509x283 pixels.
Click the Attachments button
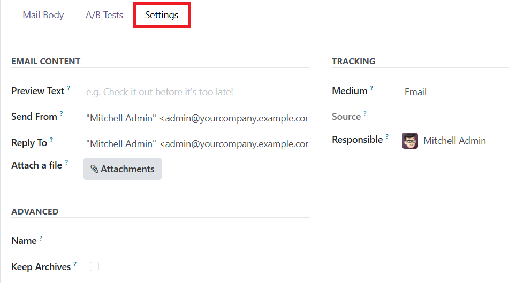coord(123,169)
